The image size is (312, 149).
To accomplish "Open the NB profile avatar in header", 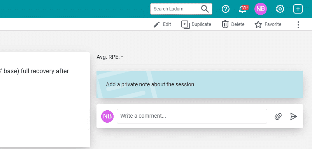I will click(x=261, y=9).
